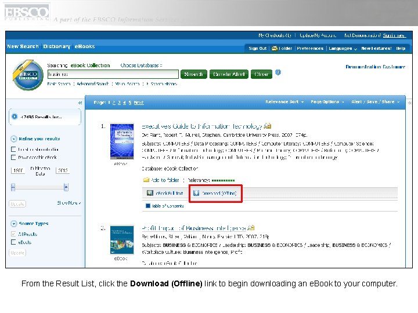Tick the Full Text limiter checkbox

pos(13,150)
